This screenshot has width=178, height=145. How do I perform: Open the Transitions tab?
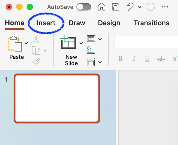coord(152,23)
